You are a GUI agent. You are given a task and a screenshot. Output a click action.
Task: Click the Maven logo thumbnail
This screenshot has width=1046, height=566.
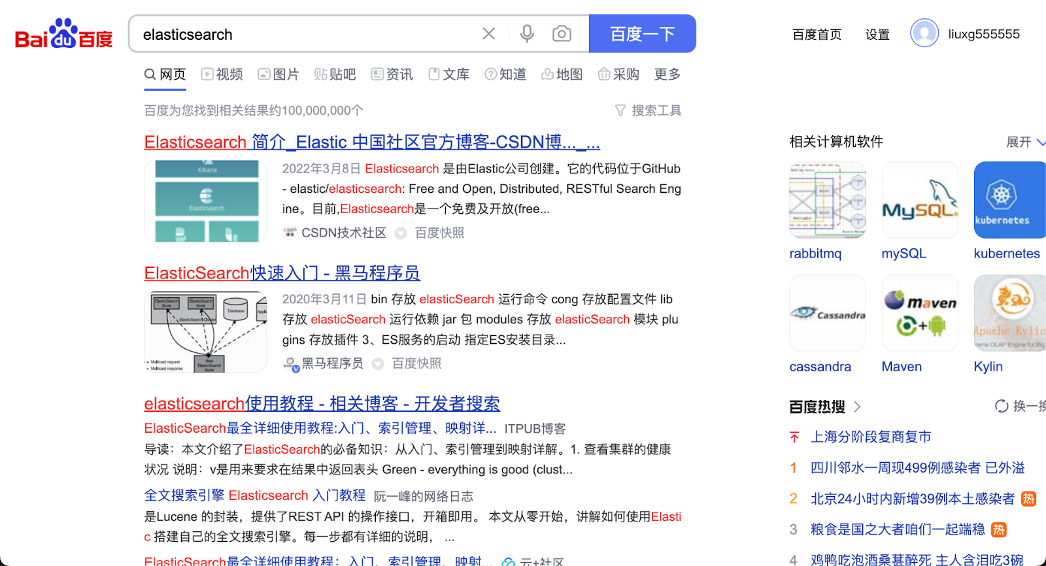click(920, 313)
